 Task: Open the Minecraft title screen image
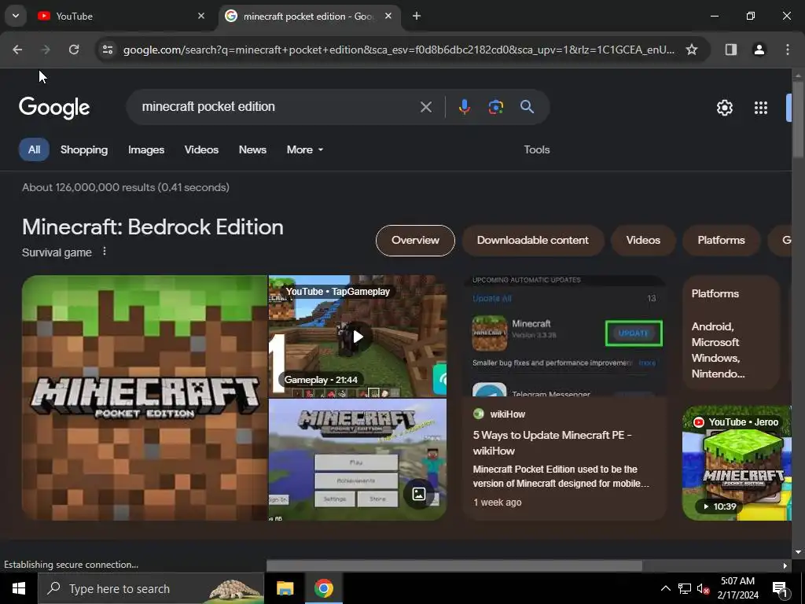point(358,459)
